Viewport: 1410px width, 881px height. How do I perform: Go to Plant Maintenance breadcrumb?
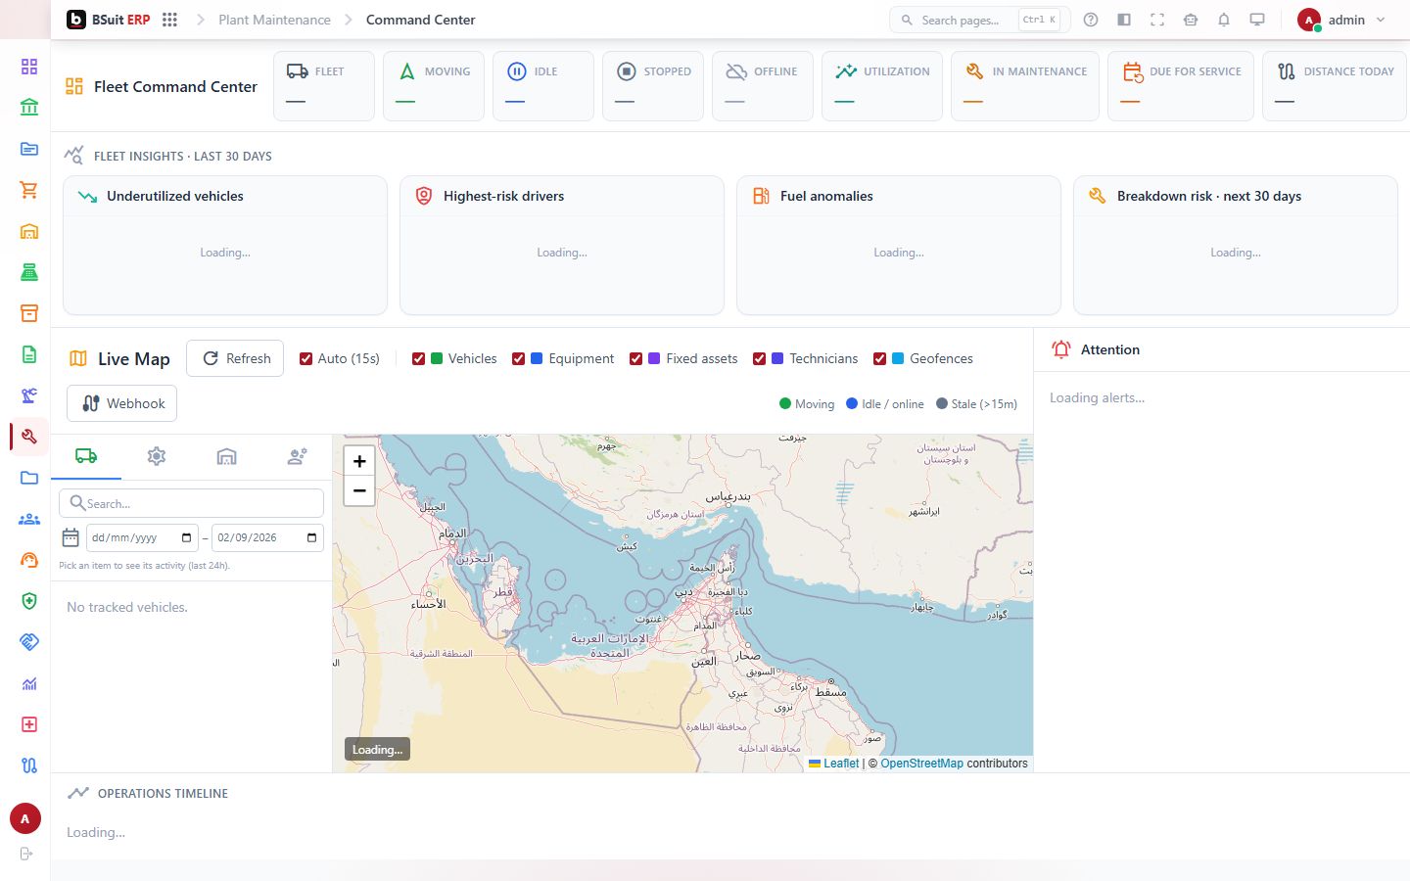point(274,20)
